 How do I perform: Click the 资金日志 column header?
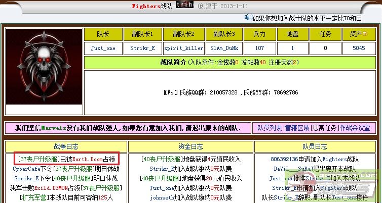tap(191, 147)
